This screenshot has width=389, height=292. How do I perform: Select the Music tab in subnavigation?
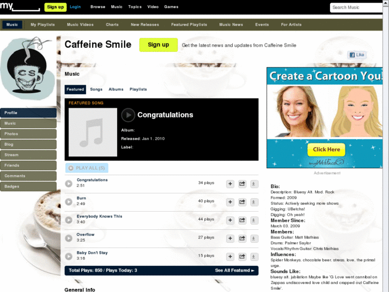coord(12,25)
